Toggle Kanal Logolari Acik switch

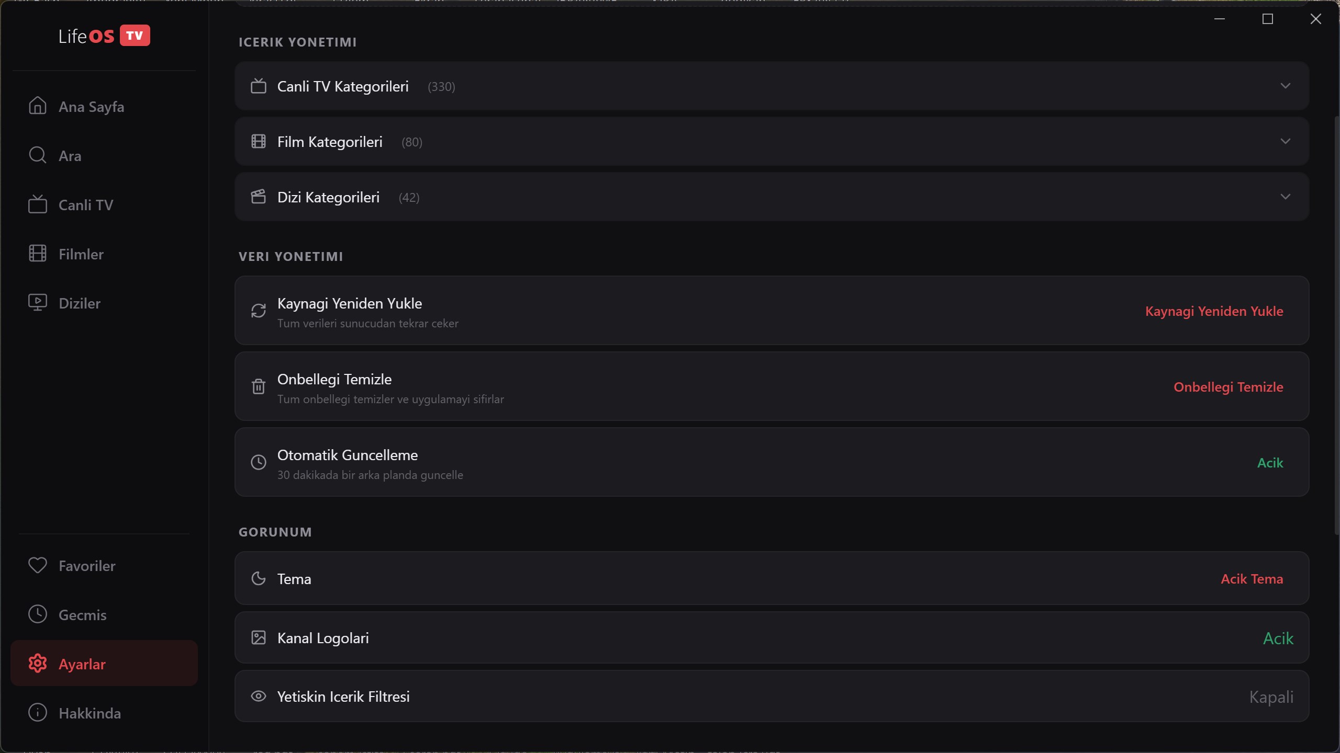[x=1278, y=638]
